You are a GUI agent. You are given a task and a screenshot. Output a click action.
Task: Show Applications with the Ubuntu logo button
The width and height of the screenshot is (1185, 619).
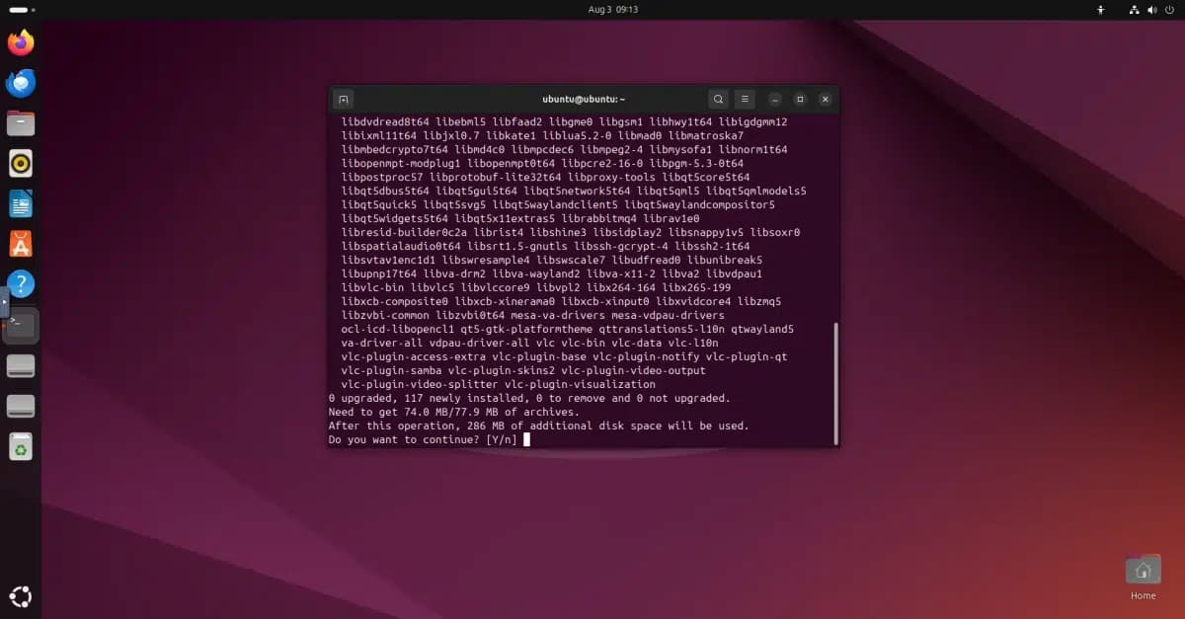point(21,596)
